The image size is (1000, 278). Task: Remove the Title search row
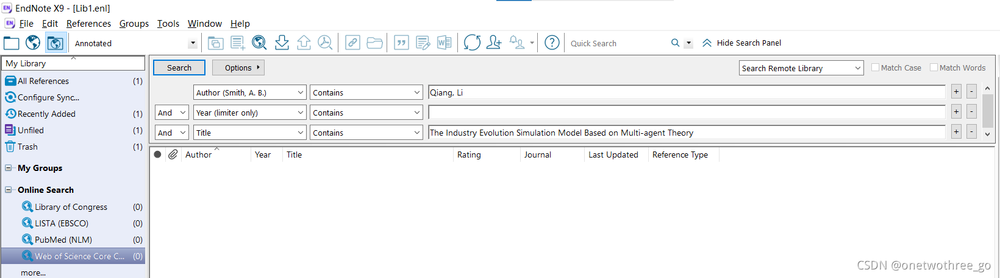[x=972, y=132]
